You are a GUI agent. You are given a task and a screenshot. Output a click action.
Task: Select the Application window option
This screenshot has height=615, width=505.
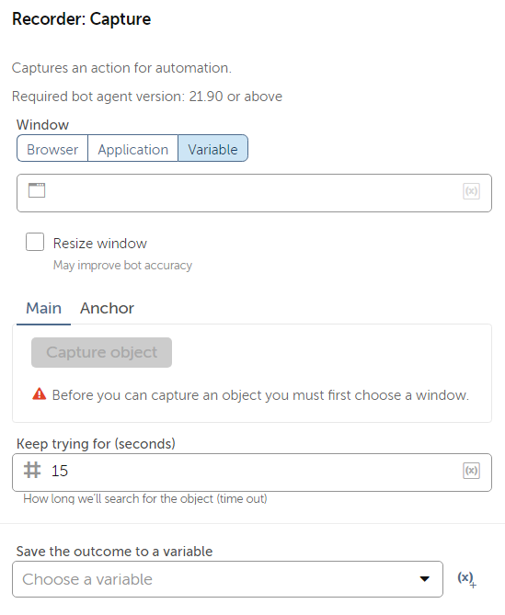[133, 148]
